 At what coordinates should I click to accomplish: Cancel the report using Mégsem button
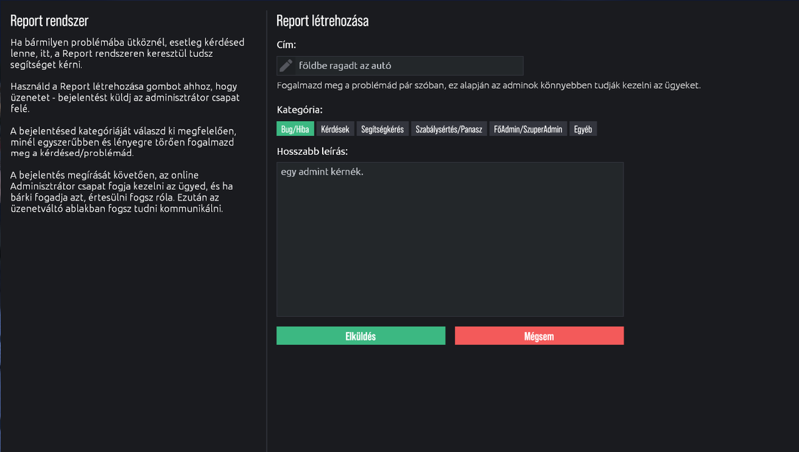539,336
